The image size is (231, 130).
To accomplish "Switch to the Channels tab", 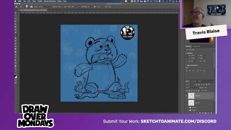I will [193, 81].
